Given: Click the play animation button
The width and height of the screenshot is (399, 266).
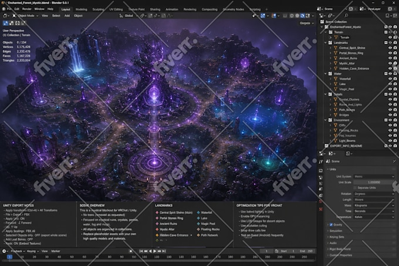Looking at the screenshot, I should point(155,251).
